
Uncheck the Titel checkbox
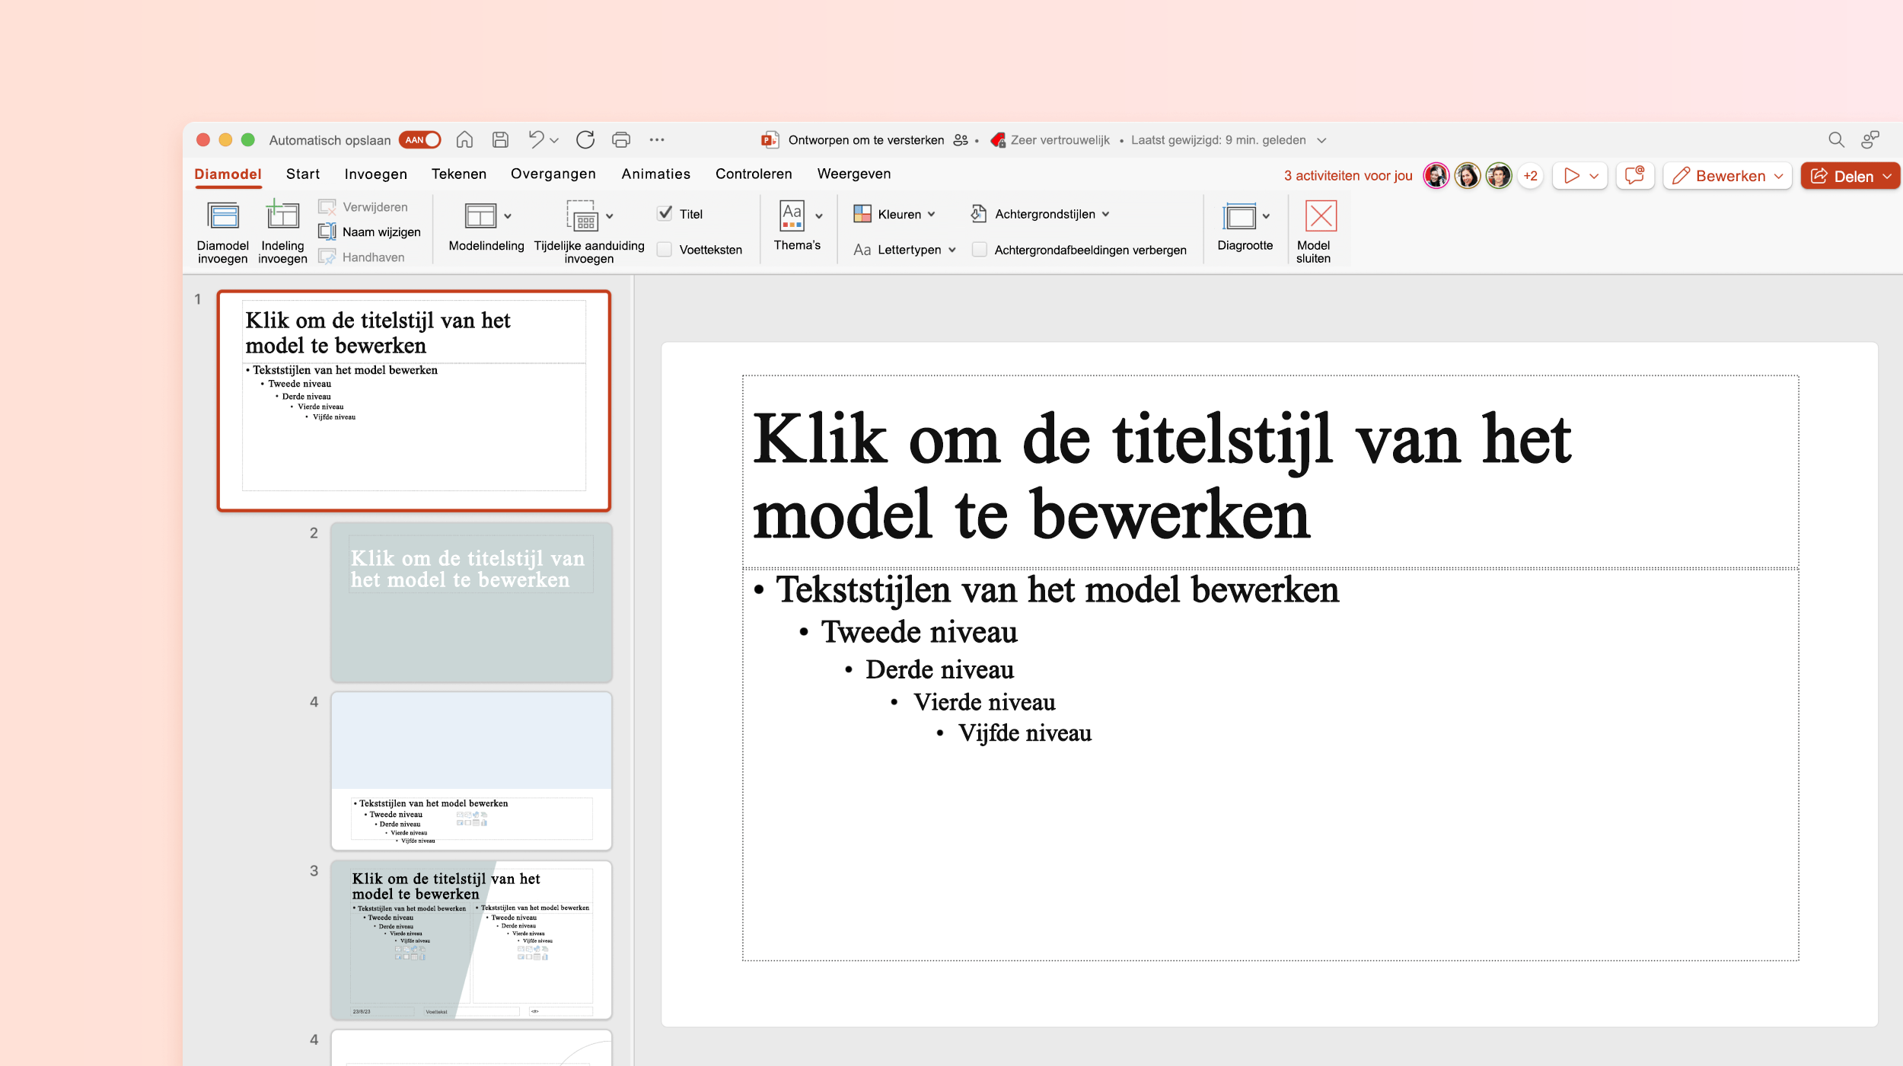665,213
